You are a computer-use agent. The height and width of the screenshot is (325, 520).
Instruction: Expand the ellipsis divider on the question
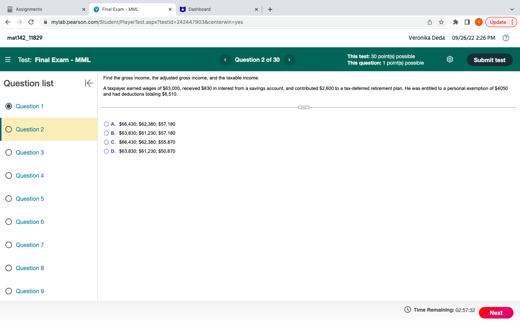click(x=303, y=107)
